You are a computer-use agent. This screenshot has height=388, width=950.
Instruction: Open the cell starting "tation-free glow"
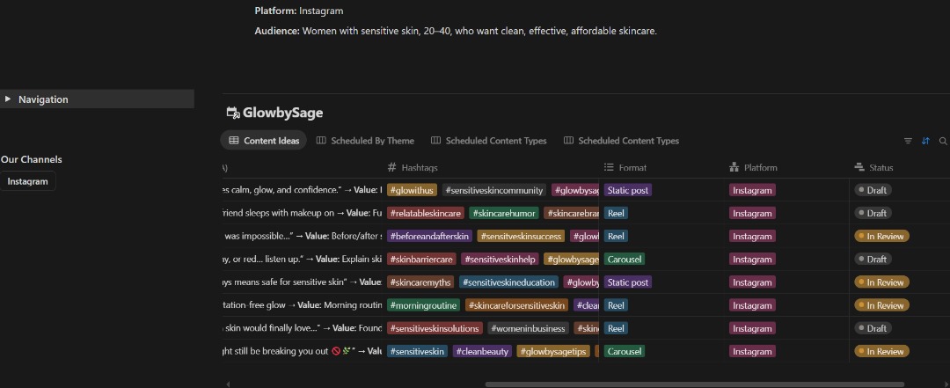(303, 305)
